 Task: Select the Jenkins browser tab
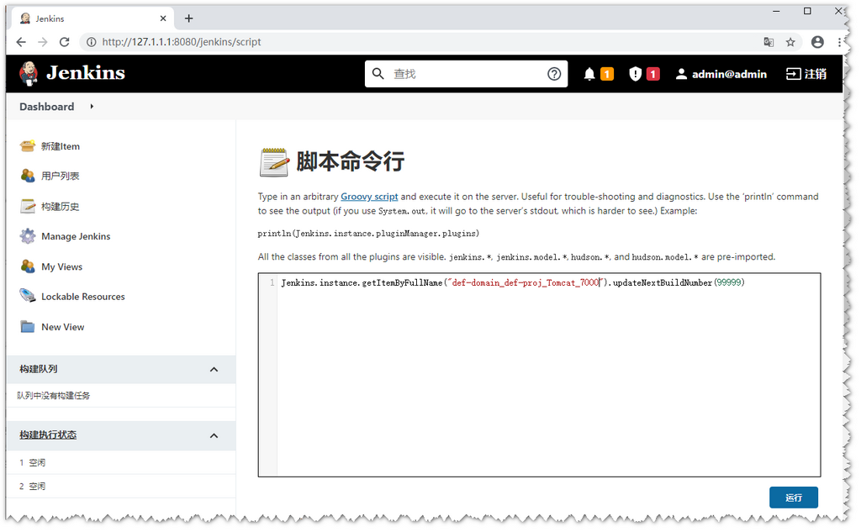coord(92,18)
